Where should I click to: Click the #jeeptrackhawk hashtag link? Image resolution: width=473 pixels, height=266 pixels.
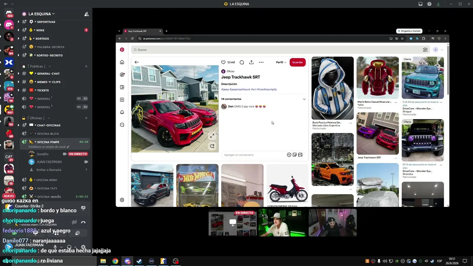click(240, 89)
